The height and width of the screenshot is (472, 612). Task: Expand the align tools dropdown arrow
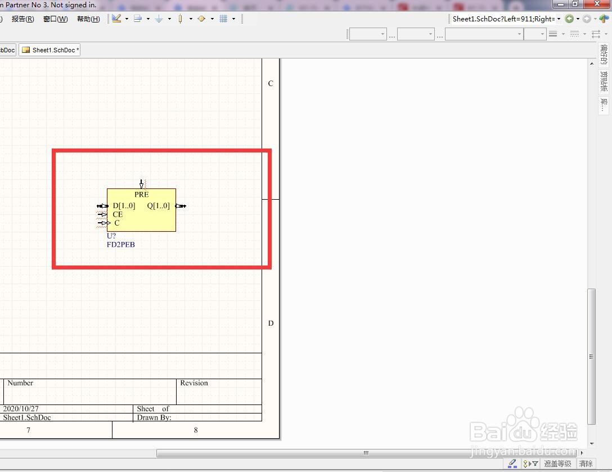[148, 19]
